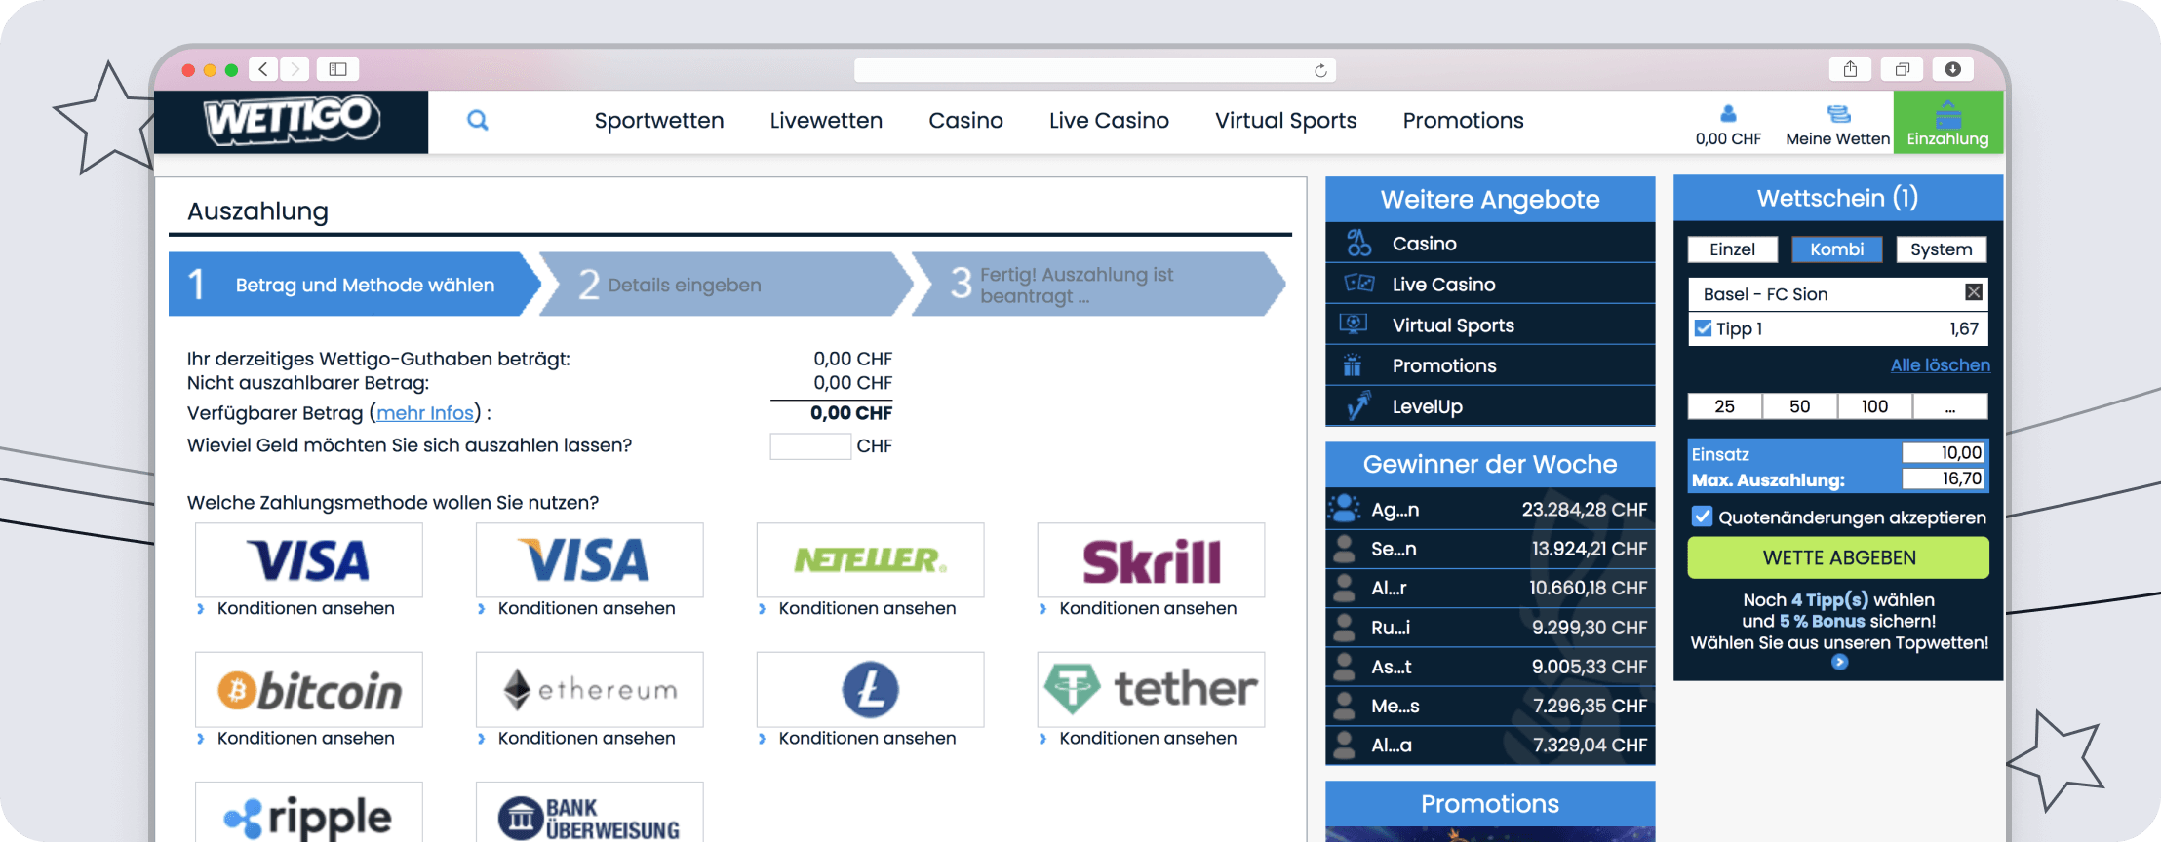Open Virtual Sports in top navigation
The height and width of the screenshot is (842, 2161).
point(1285,121)
